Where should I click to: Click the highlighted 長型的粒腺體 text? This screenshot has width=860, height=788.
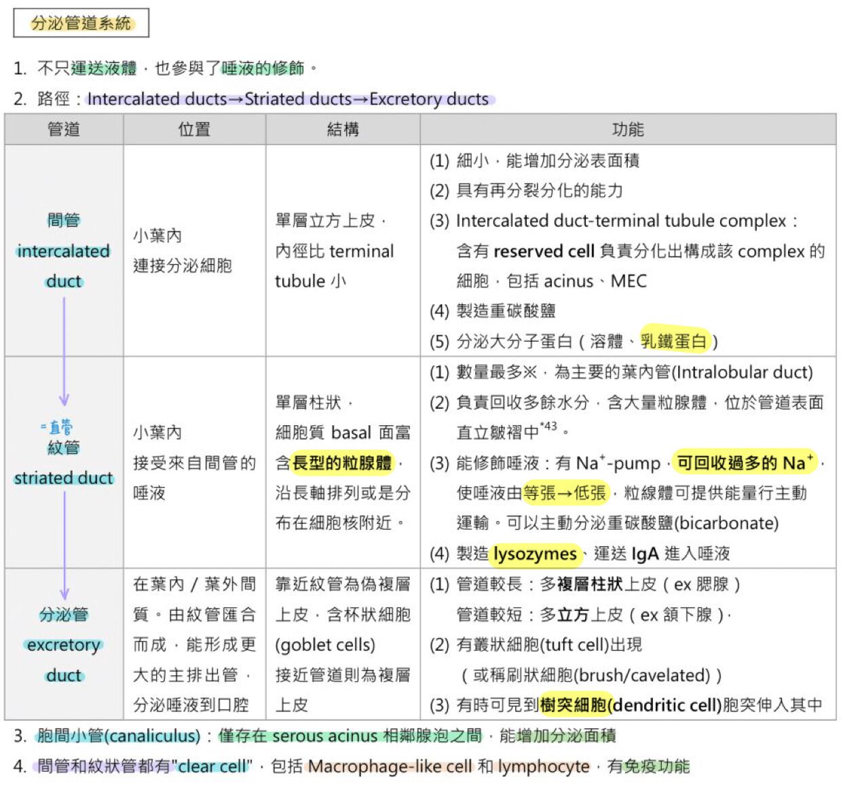tap(342, 463)
